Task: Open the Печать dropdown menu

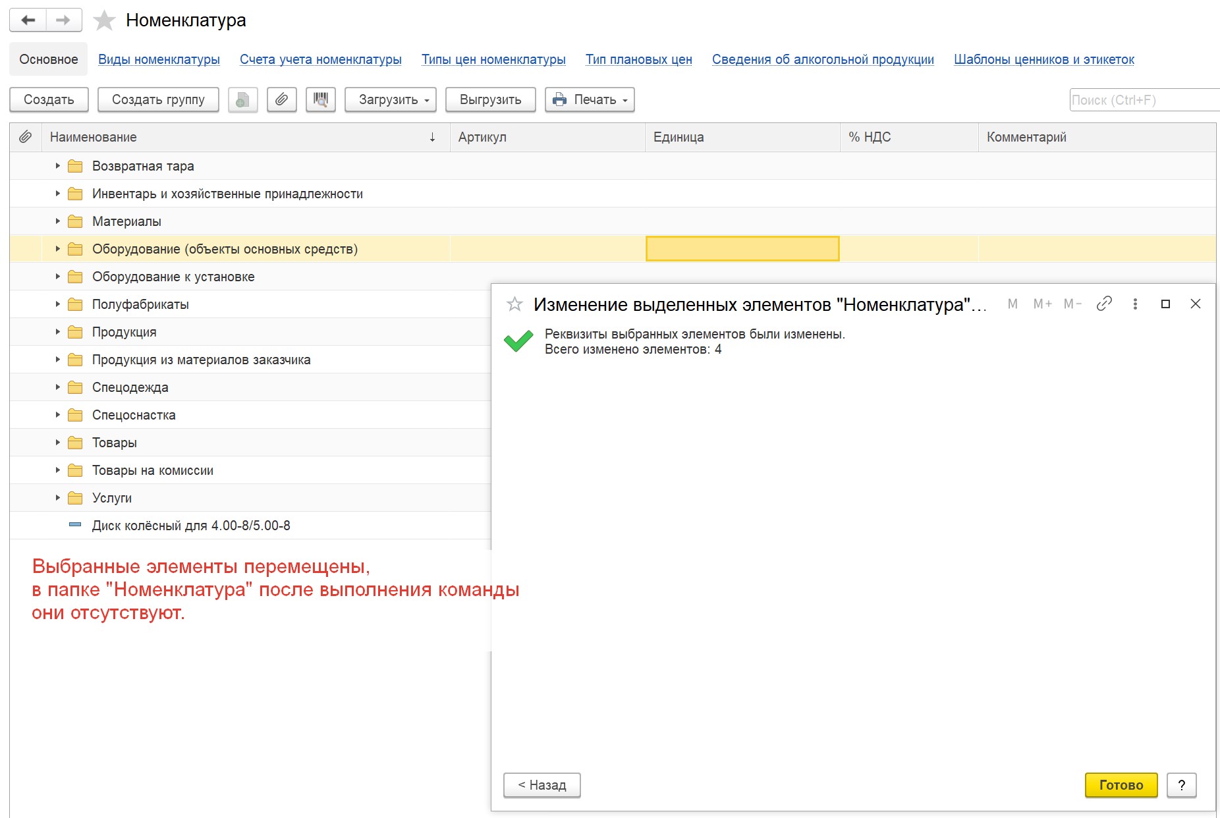Action: [590, 100]
